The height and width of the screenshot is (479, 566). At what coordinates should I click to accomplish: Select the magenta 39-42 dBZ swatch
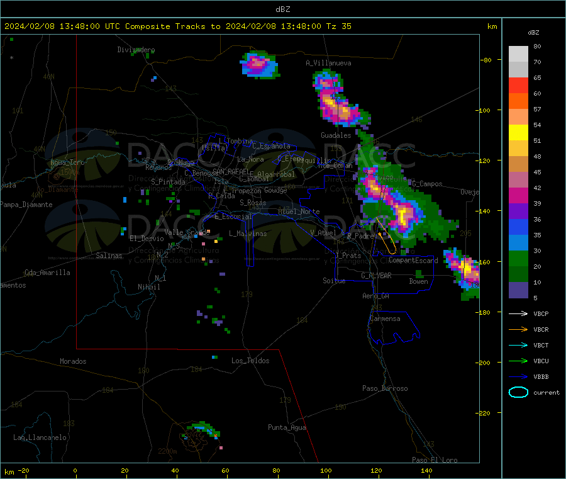[518, 196]
